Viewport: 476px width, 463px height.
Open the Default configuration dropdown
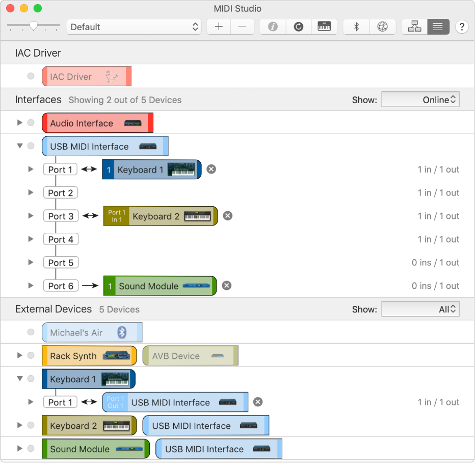(134, 27)
